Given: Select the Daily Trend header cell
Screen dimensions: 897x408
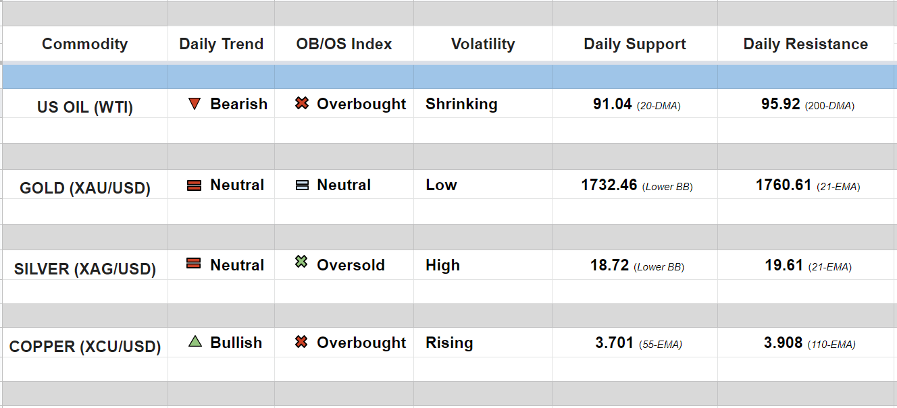Looking at the screenshot, I should coord(221,45).
